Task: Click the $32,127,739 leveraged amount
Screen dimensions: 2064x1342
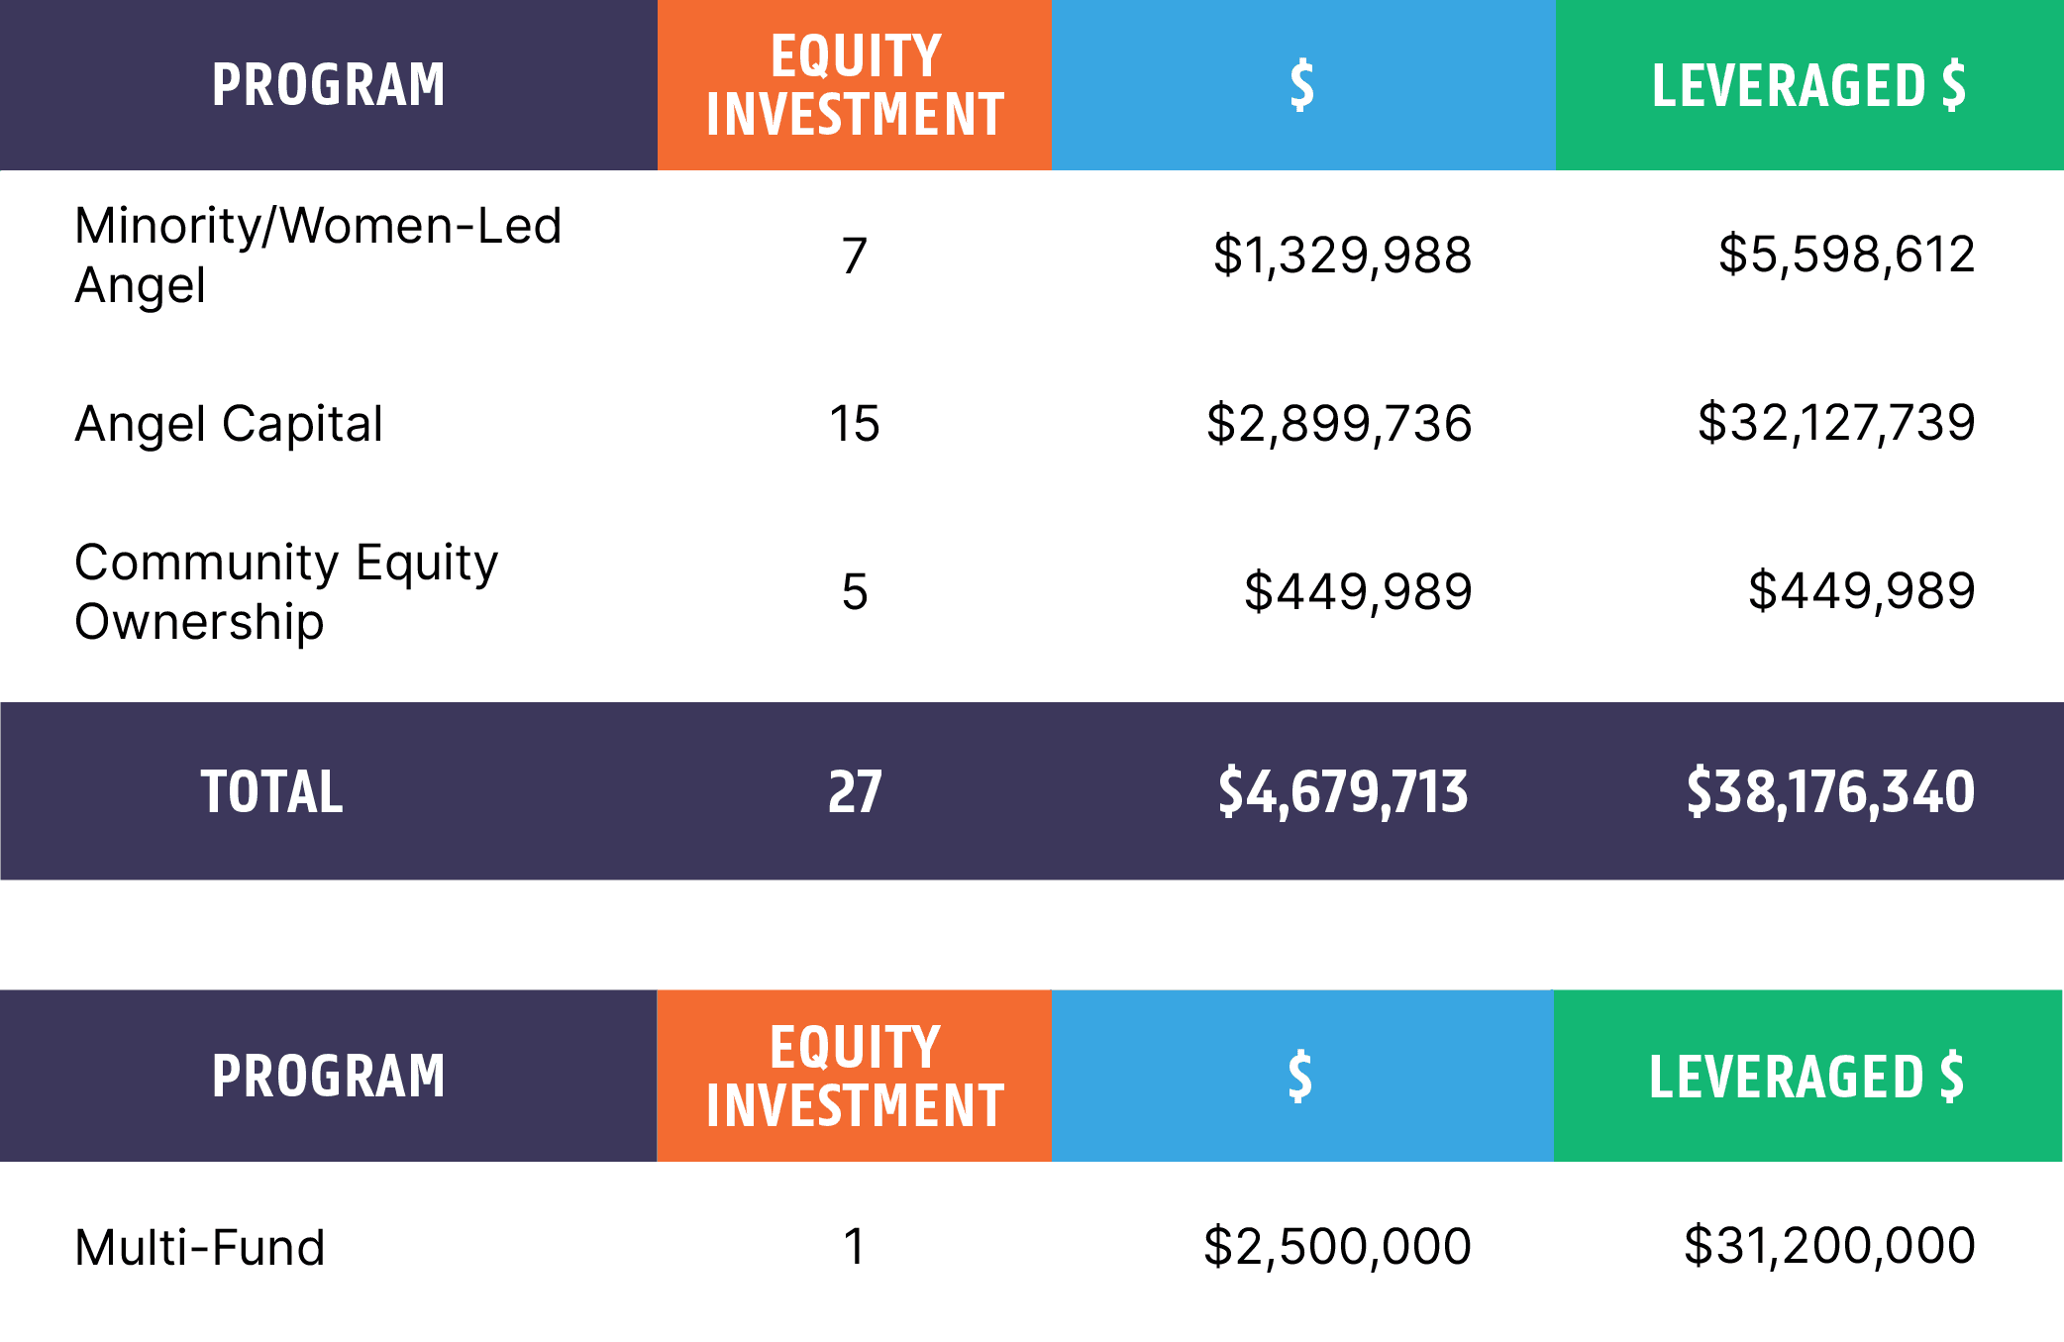Action: [x=1836, y=423]
